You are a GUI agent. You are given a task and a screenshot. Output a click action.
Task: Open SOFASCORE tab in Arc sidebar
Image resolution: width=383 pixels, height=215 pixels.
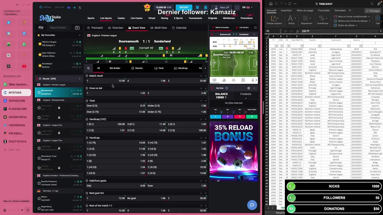(17, 101)
